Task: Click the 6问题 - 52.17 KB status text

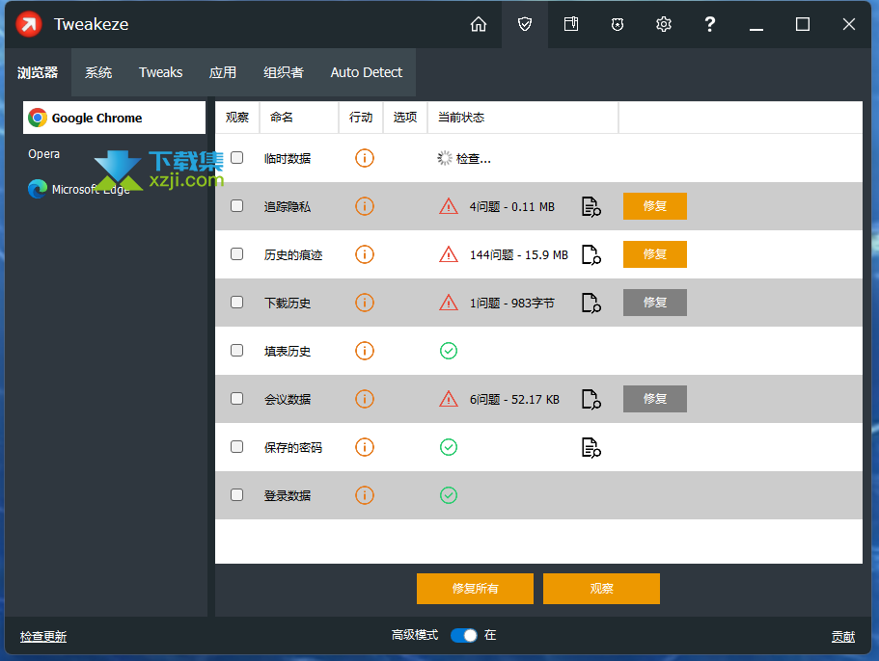Action: click(514, 399)
